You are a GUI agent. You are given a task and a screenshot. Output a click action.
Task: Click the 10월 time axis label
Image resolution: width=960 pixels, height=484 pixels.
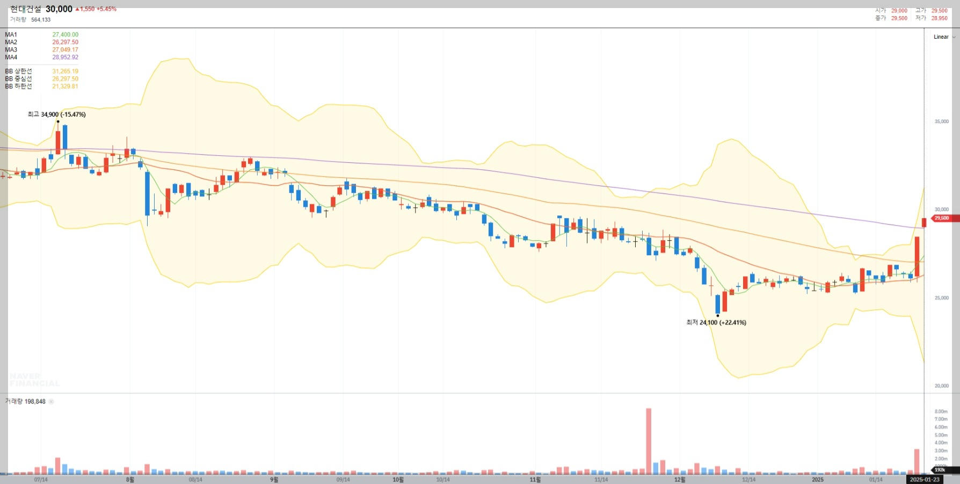point(398,480)
